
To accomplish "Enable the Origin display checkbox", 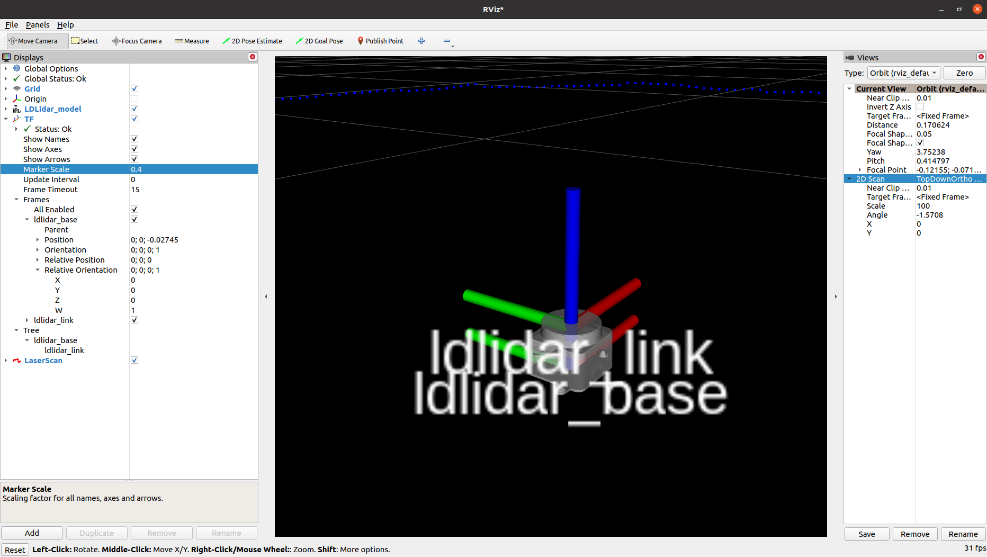I will [134, 99].
